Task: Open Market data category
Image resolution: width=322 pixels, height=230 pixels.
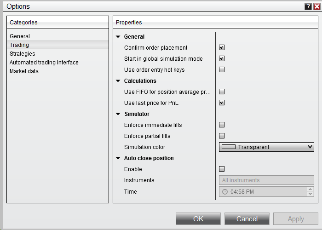Action: pyautogui.click(x=24, y=71)
